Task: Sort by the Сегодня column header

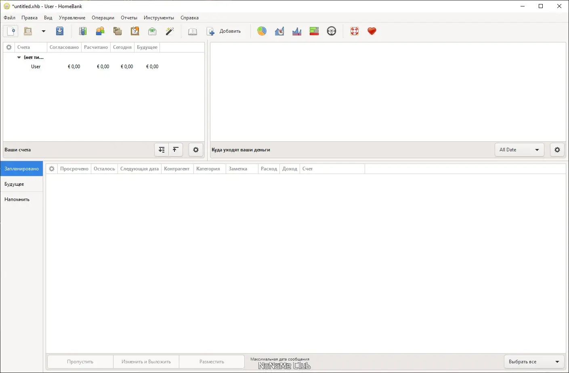Action: [x=122, y=47]
